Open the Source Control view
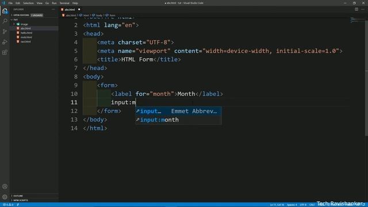This screenshot has width=368, height=207. 5,32
